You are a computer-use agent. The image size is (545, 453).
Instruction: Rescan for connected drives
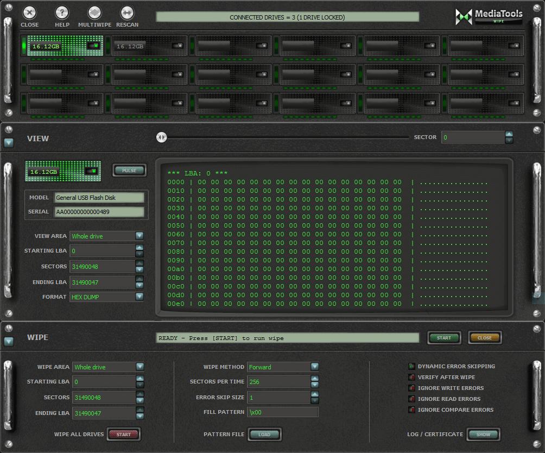(x=127, y=13)
